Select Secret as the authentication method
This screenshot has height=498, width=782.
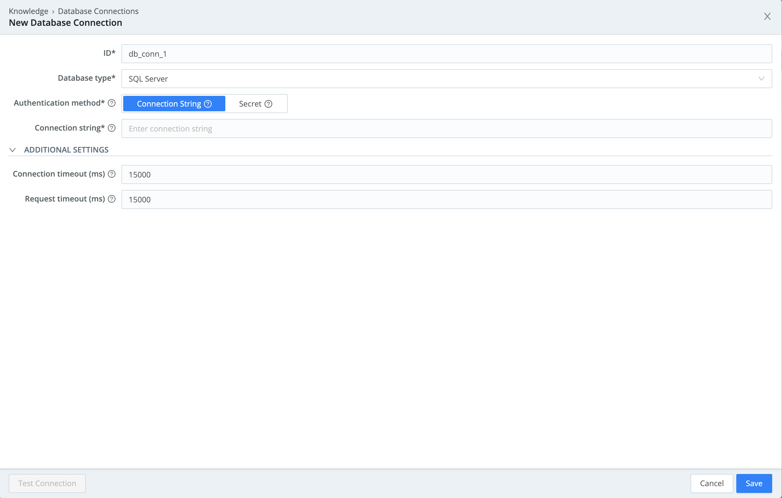click(x=250, y=104)
